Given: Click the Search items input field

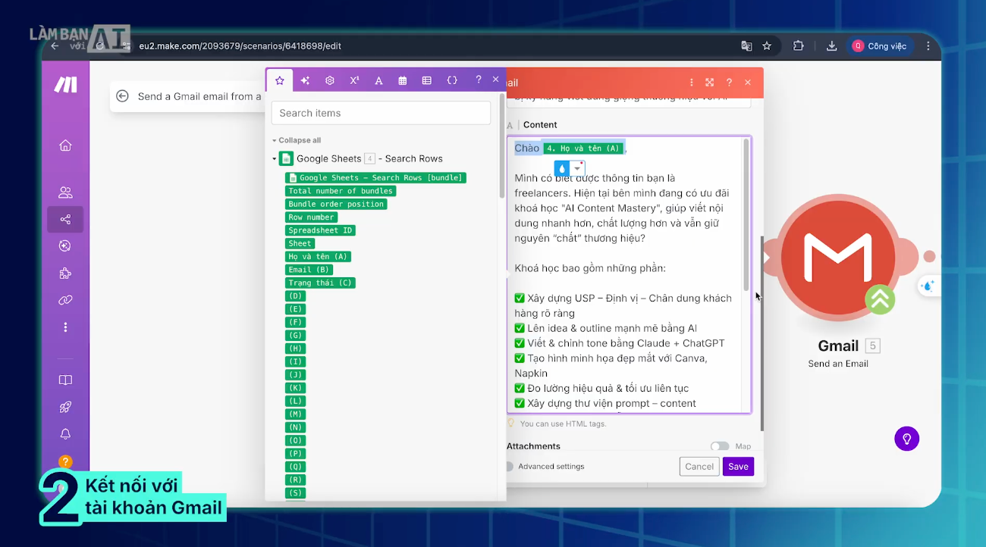Looking at the screenshot, I should pyautogui.click(x=381, y=113).
